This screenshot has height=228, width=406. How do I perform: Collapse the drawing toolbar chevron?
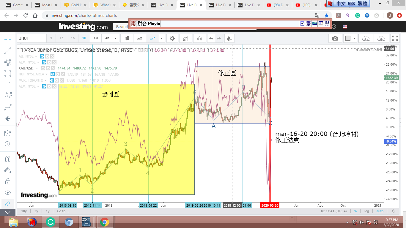click(x=8, y=213)
